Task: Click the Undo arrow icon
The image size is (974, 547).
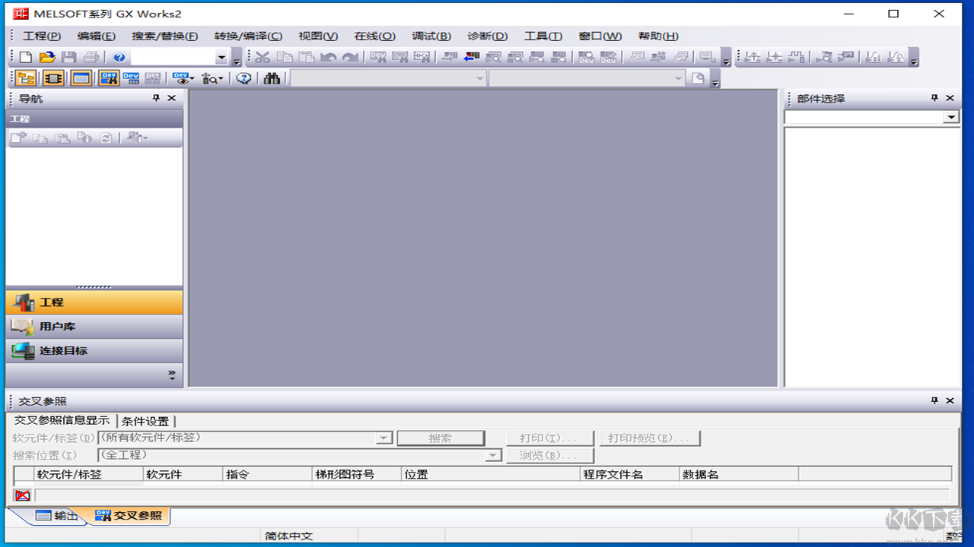Action: click(x=327, y=56)
